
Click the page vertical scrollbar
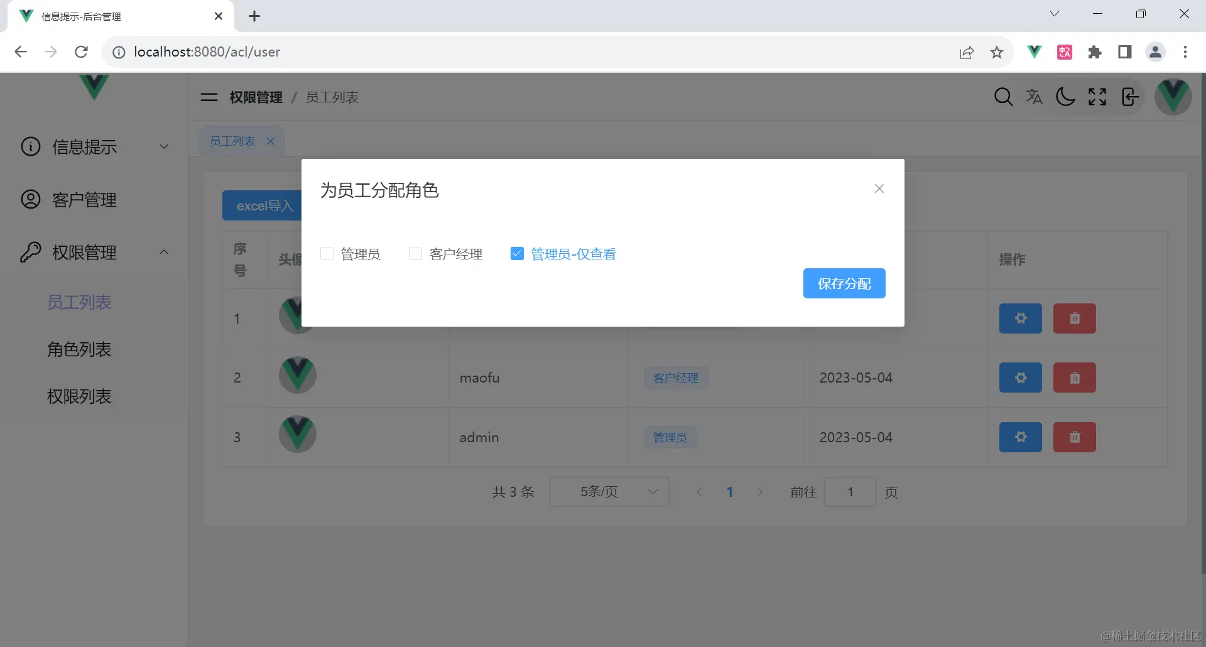point(1202,323)
